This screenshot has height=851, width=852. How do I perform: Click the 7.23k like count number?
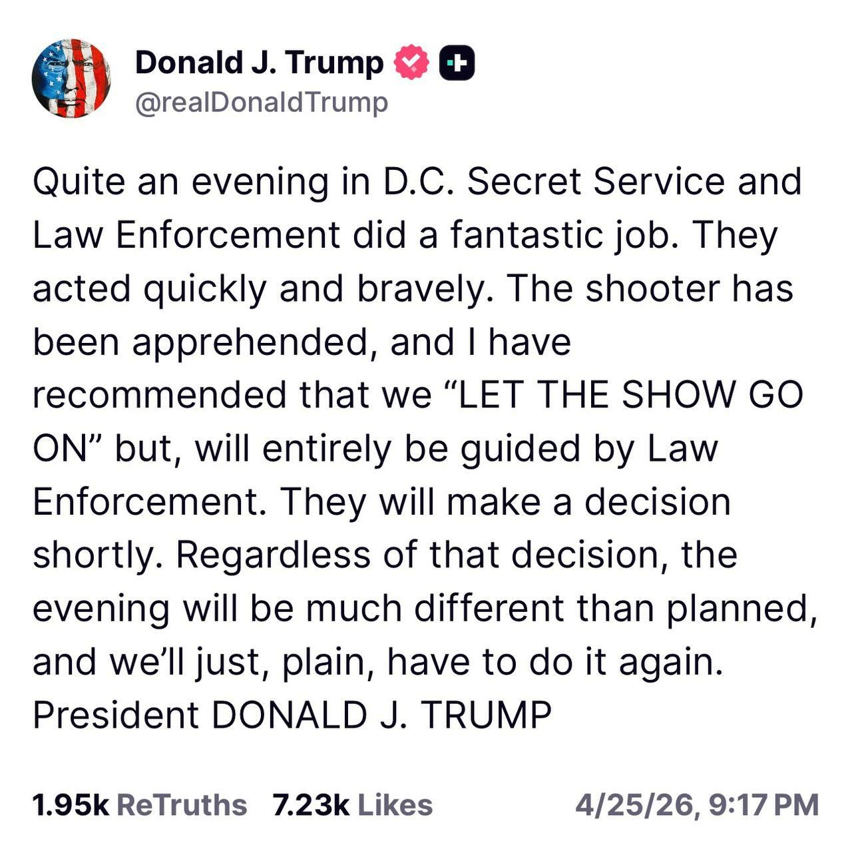click(x=310, y=804)
